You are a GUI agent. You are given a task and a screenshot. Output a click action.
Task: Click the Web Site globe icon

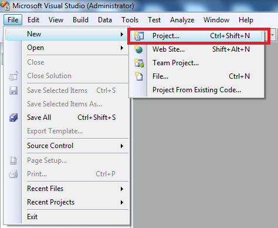tap(139, 49)
